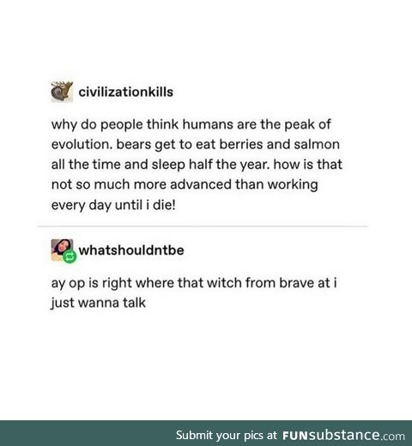Click the words 'more advanced than working'
Image resolution: width=412 pixels, height=446 pixels.
[x=226, y=184]
